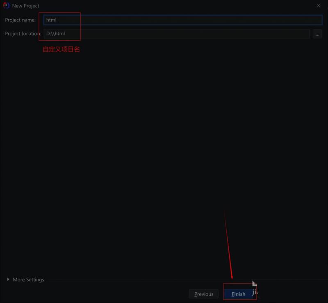This screenshot has width=328, height=303.
Task: Click the 'html' text in Project name
Action: coord(51,20)
